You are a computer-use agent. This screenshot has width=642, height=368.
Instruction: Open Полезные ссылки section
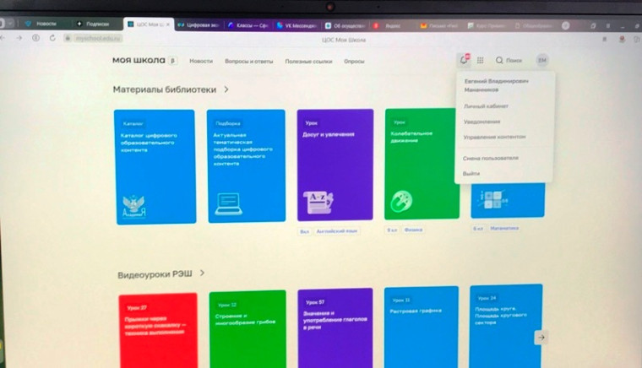308,62
